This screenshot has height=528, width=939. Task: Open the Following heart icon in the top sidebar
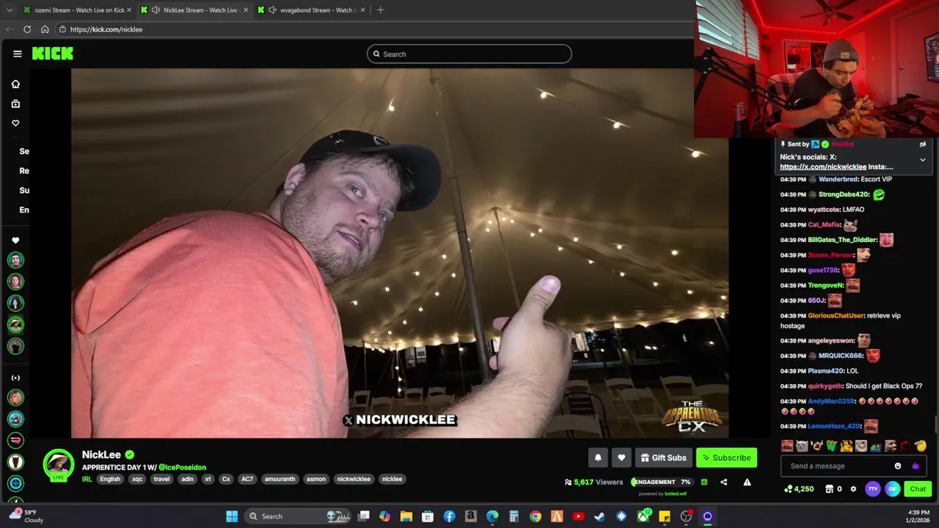(x=15, y=123)
